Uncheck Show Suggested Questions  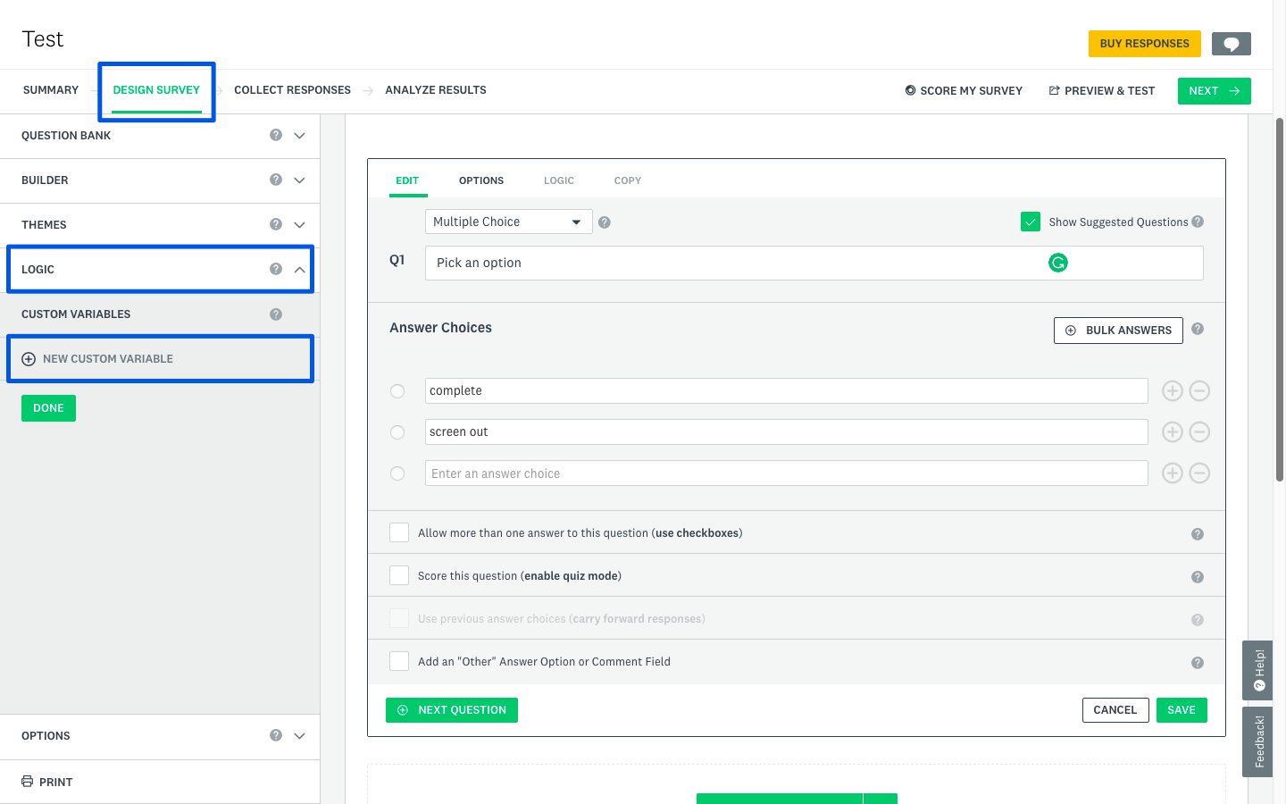tap(1031, 222)
